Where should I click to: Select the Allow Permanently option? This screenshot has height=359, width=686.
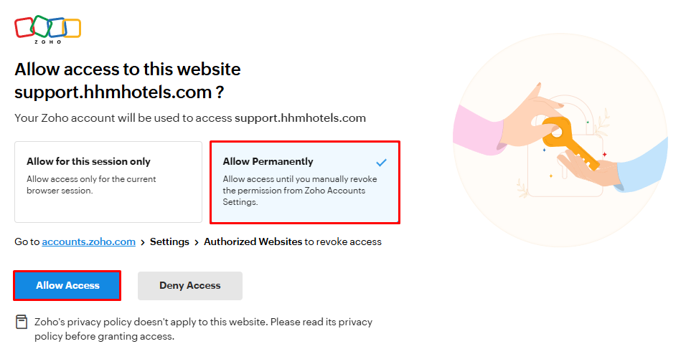tap(304, 181)
